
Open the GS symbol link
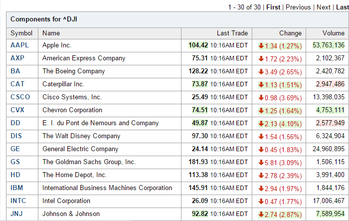(15, 162)
